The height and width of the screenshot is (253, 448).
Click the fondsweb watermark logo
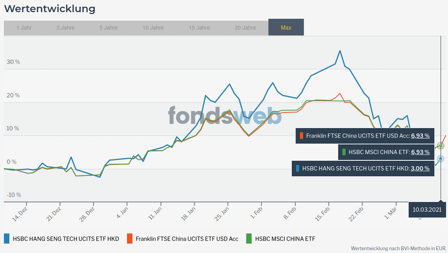pos(225,116)
